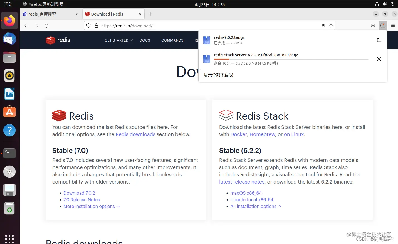Open the Docker install link
The width and height of the screenshot is (398, 244).
(x=239, y=134)
